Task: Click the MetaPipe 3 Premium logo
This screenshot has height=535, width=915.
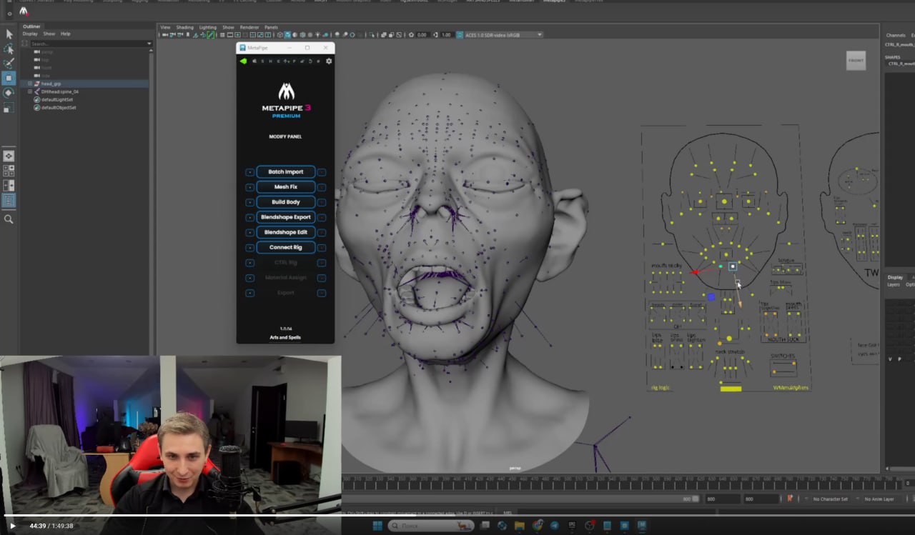Action: pyautogui.click(x=286, y=101)
